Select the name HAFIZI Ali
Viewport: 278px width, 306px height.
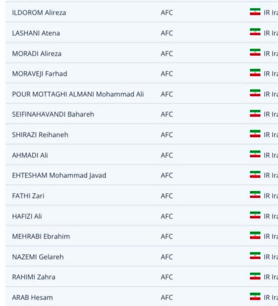(27, 216)
